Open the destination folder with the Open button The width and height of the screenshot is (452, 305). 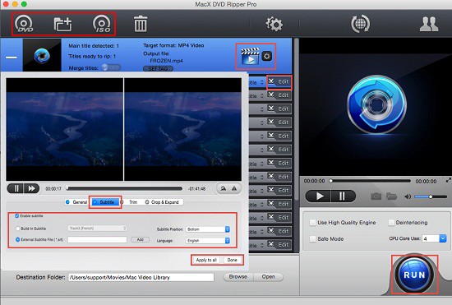[x=268, y=277]
